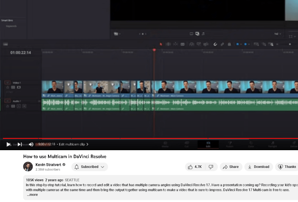Select the Trim Edit Mode tool
Image resolution: width=298 pixels, height=202 pixels.
click(x=168, y=44)
